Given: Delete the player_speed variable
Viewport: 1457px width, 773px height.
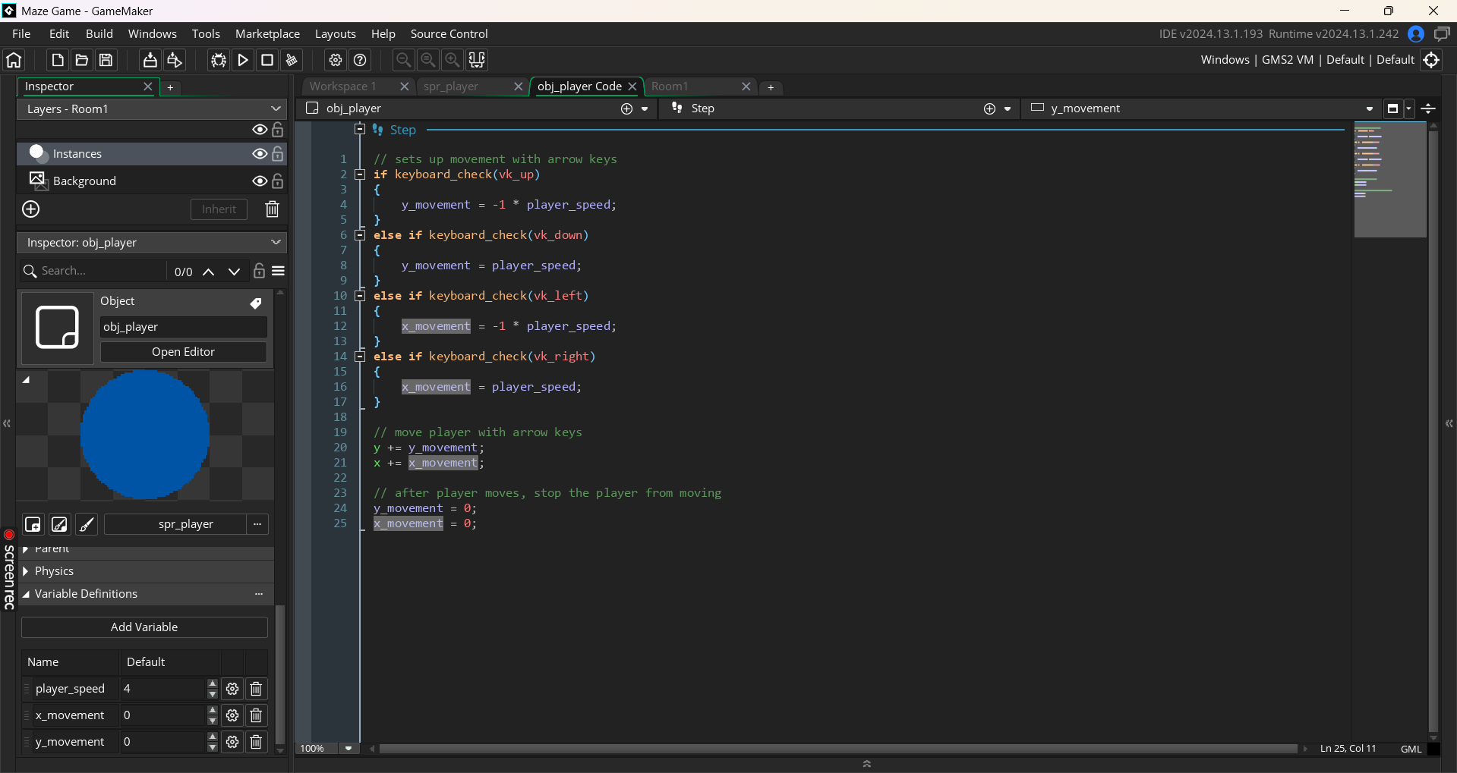Looking at the screenshot, I should (x=257, y=689).
